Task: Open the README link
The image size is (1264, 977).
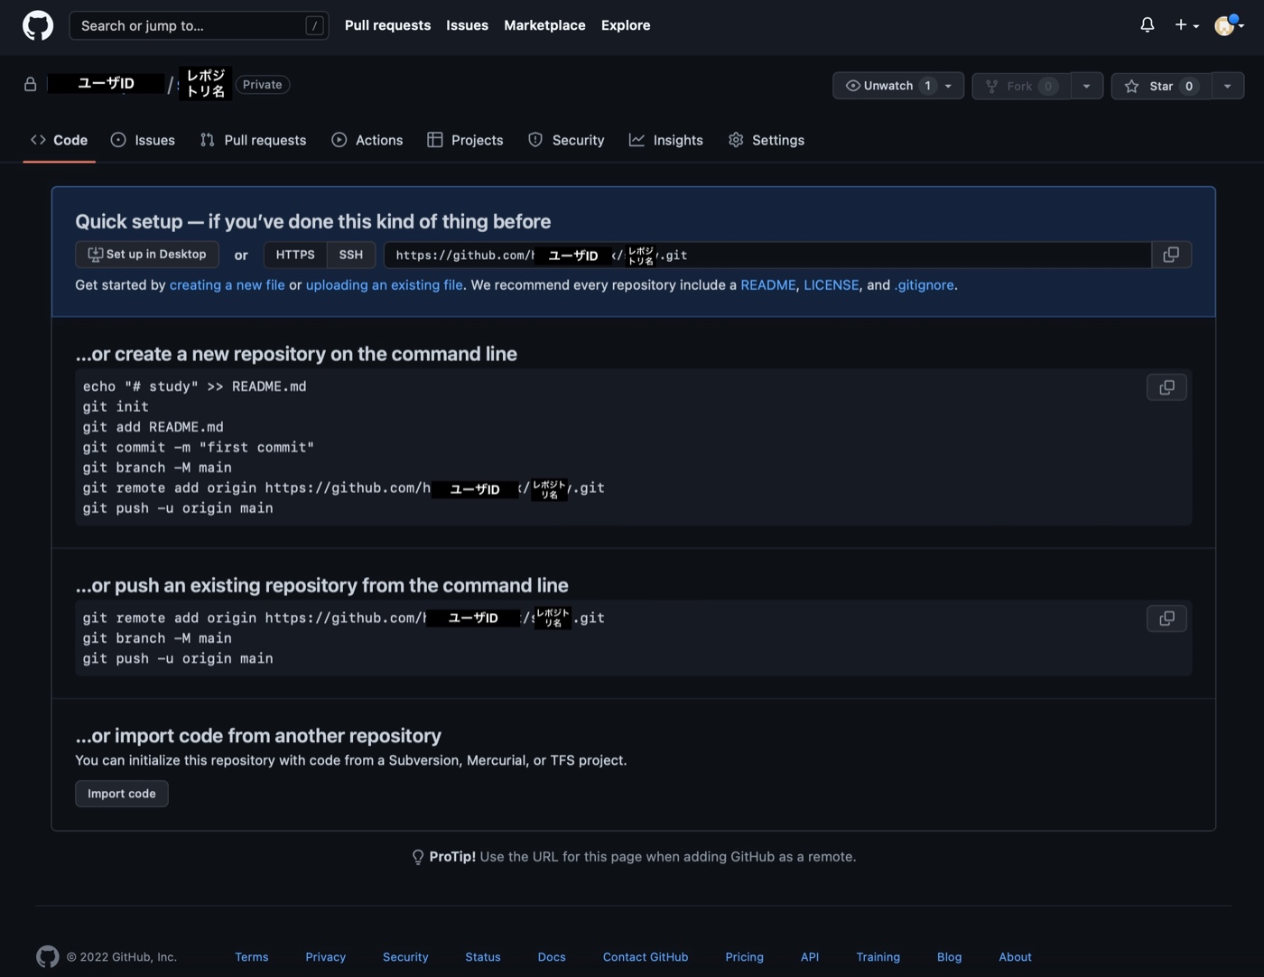Action: [768, 284]
